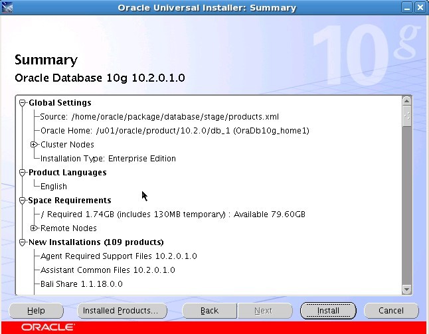Start installation with Install button
The width and height of the screenshot is (429, 334).
pyautogui.click(x=328, y=311)
